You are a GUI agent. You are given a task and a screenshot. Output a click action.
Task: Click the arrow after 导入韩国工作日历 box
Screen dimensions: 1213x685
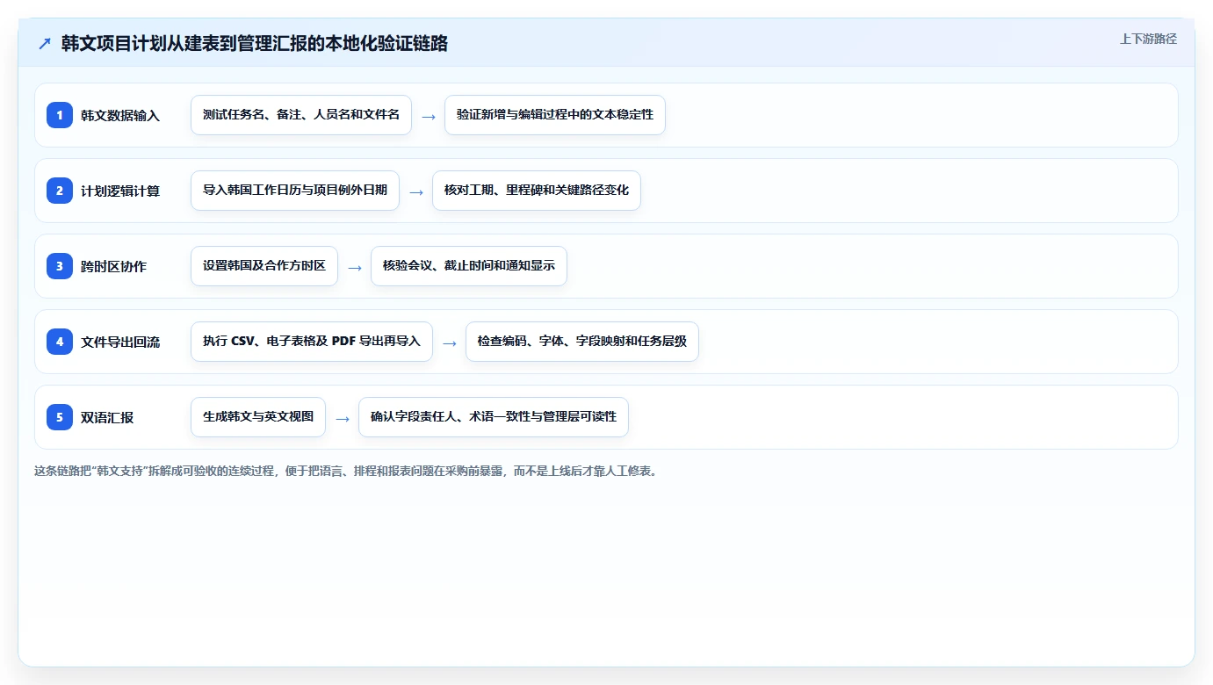416,191
